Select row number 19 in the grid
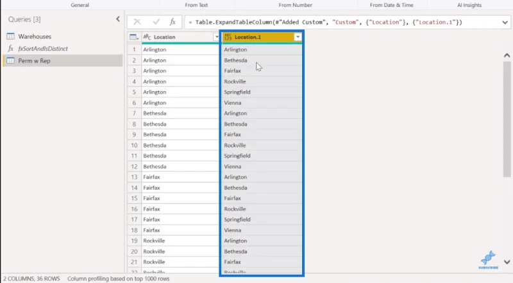This screenshot has width=513, height=283. [x=134, y=241]
